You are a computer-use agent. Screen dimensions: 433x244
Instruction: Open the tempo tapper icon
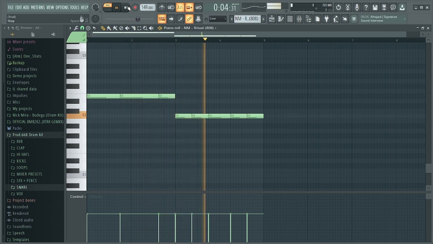click(336, 19)
